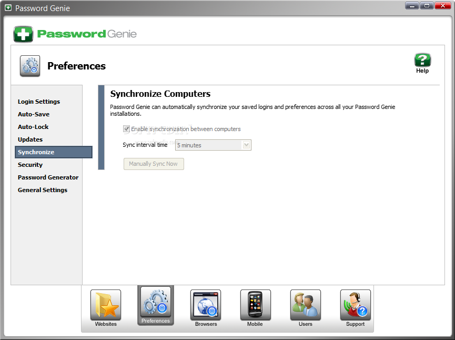This screenshot has height=340, width=455.
Task: Open Auto-Save preferences page
Action: (34, 114)
